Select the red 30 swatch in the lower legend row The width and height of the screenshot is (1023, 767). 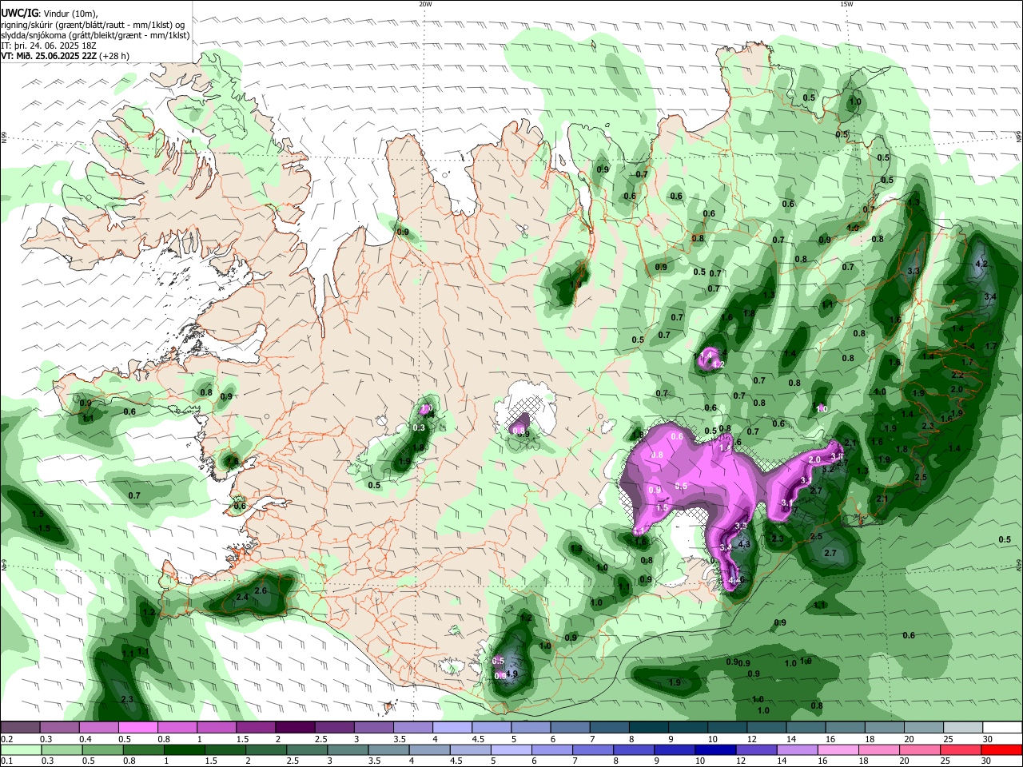(x=1002, y=749)
